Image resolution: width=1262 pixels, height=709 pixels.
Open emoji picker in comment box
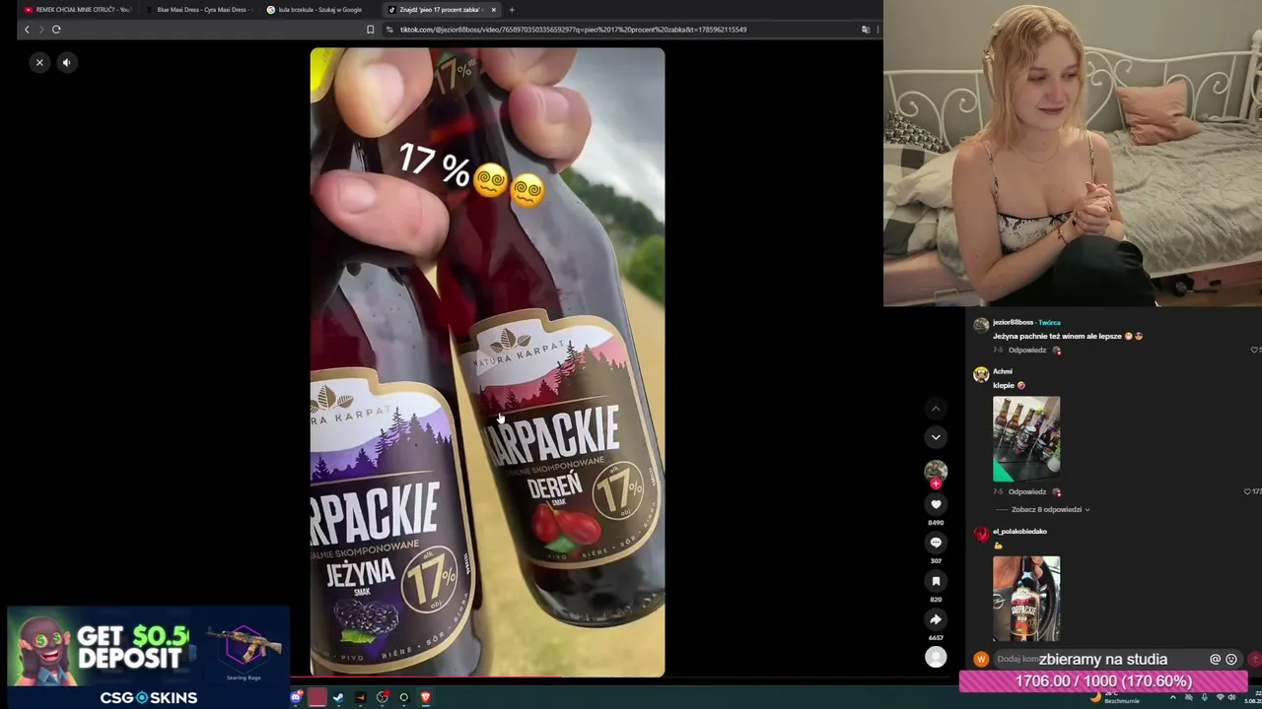pos(1230,660)
